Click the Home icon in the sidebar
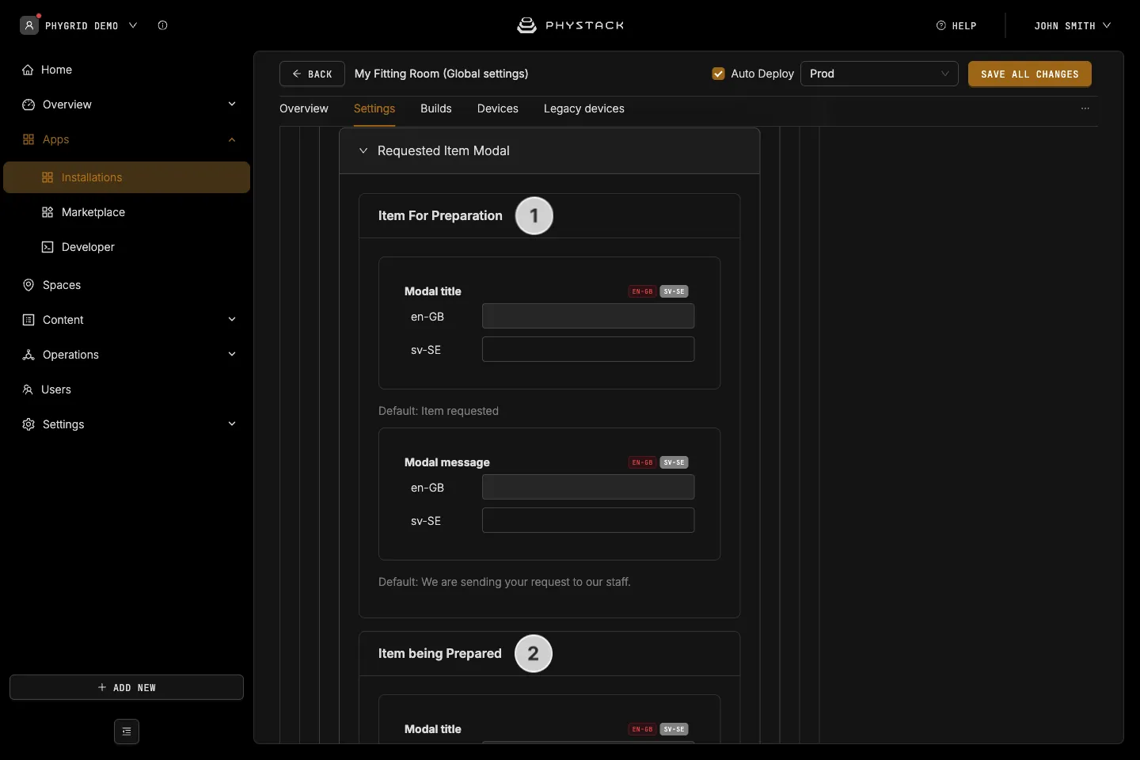Screen dimensions: 1140x760 (x=28, y=70)
